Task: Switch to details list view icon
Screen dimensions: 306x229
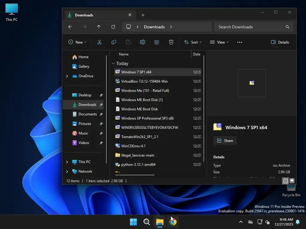Action: tap(285, 181)
